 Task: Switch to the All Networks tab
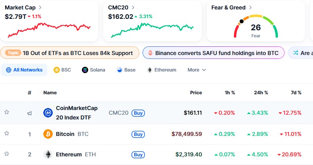24,70
